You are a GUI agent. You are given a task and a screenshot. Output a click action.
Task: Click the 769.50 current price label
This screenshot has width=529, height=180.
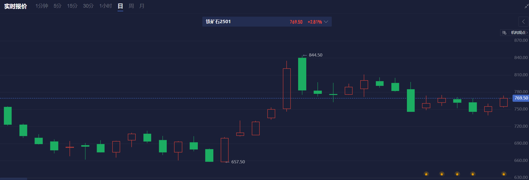coord(521,98)
